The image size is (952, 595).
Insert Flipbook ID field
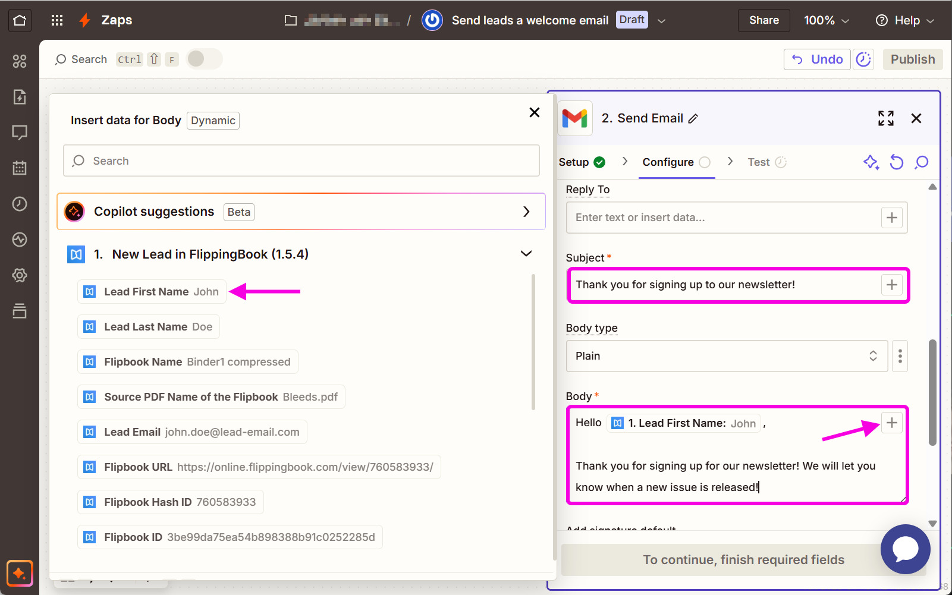(230, 537)
